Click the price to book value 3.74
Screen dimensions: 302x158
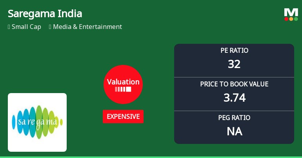click(x=234, y=97)
